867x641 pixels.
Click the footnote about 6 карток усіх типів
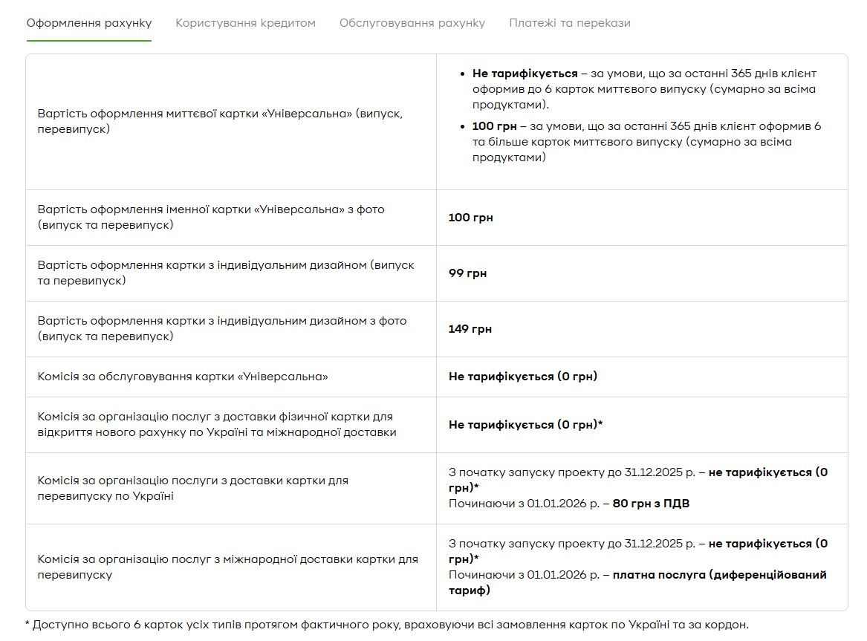(387, 625)
